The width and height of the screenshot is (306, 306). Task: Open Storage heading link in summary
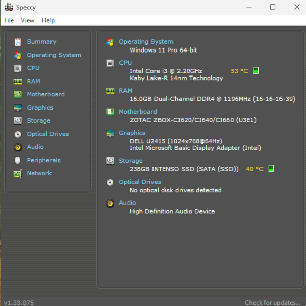pos(131,161)
